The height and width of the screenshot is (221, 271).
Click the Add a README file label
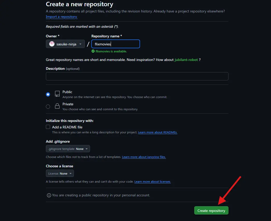click(x=67, y=127)
